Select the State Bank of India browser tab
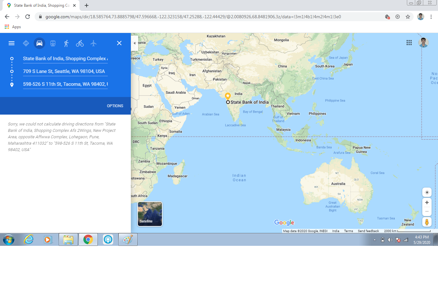This screenshot has width=438, height=290. click(x=42, y=5)
